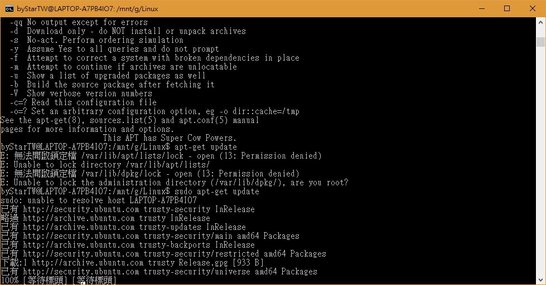Image resolution: width=546 pixels, height=285 pixels.
Task: Click the '-y Assume Yes' option line
Action: pos(114,49)
